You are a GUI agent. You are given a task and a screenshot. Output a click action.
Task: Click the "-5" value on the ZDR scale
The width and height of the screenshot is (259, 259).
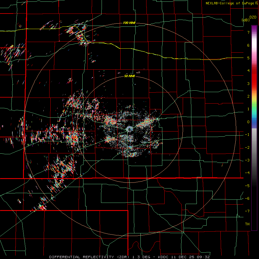coord(247,186)
